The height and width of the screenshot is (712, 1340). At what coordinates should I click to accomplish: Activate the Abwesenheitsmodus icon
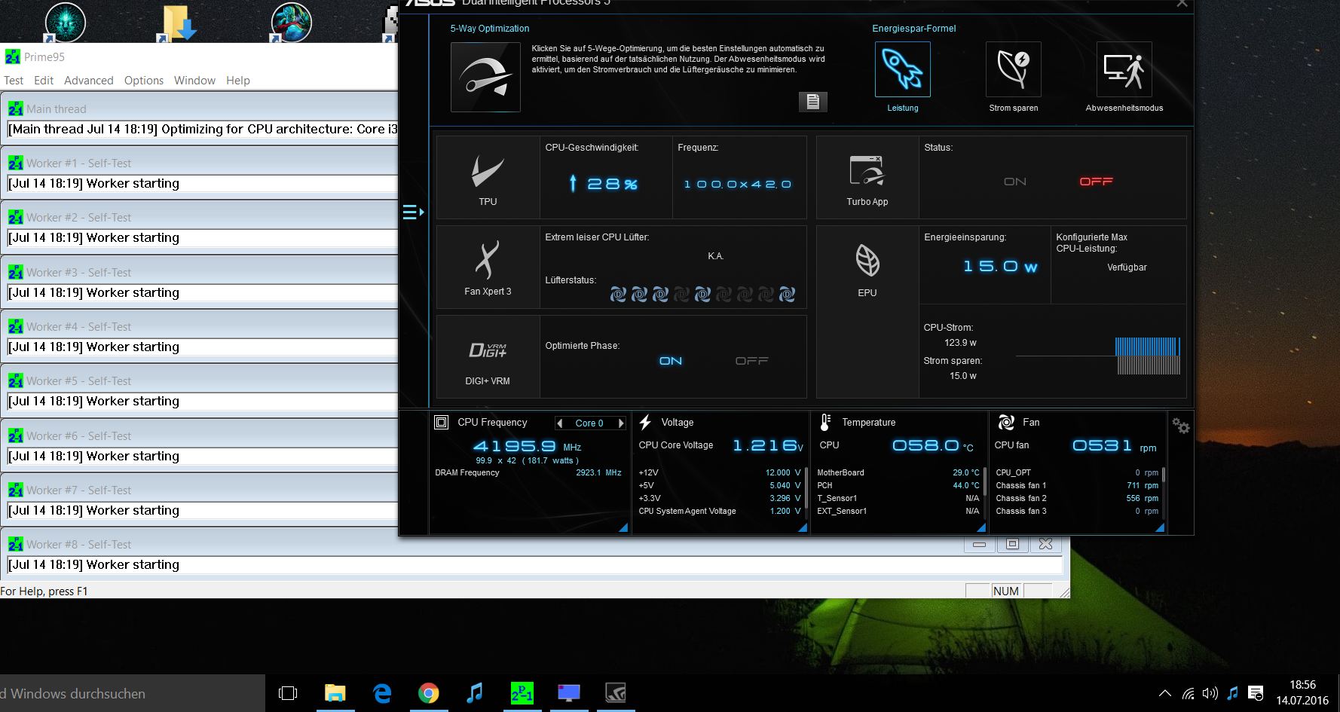coord(1124,69)
